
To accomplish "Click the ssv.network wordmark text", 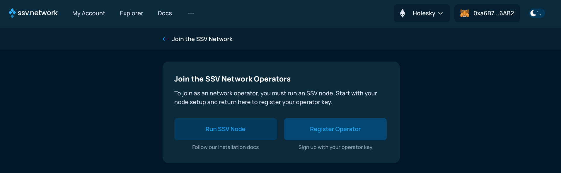I will point(38,13).
